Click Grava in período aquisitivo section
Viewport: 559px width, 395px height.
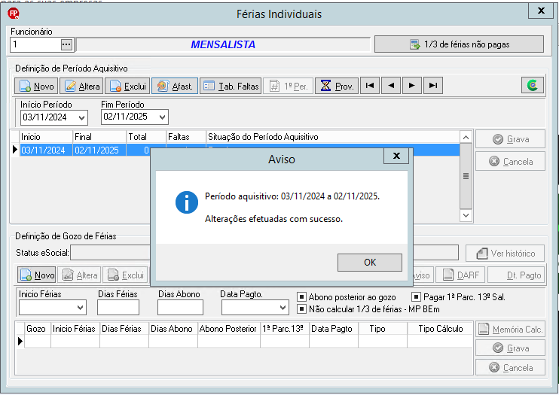pyautogui.click(x=510, y=139)
